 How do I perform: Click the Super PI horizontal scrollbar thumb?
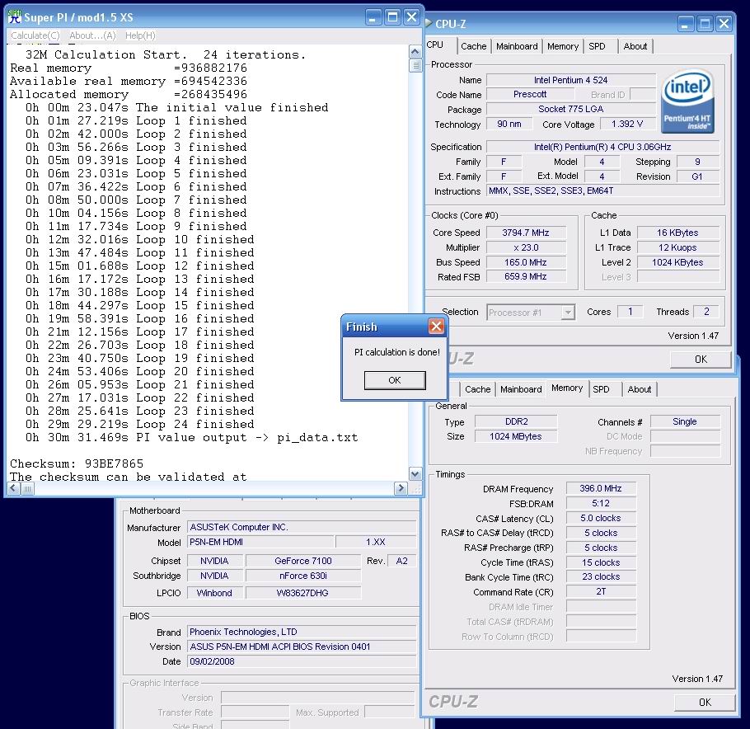click(x=27, y=488)
